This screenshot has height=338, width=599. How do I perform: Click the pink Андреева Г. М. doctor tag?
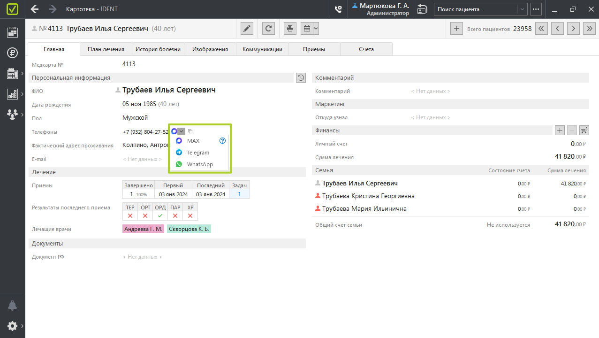click(143, 229)
